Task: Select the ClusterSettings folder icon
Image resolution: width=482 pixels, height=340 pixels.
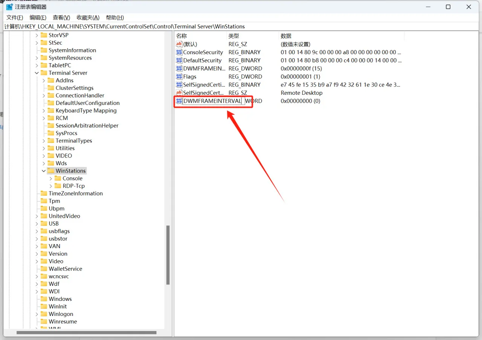Action: coord(50,88)
